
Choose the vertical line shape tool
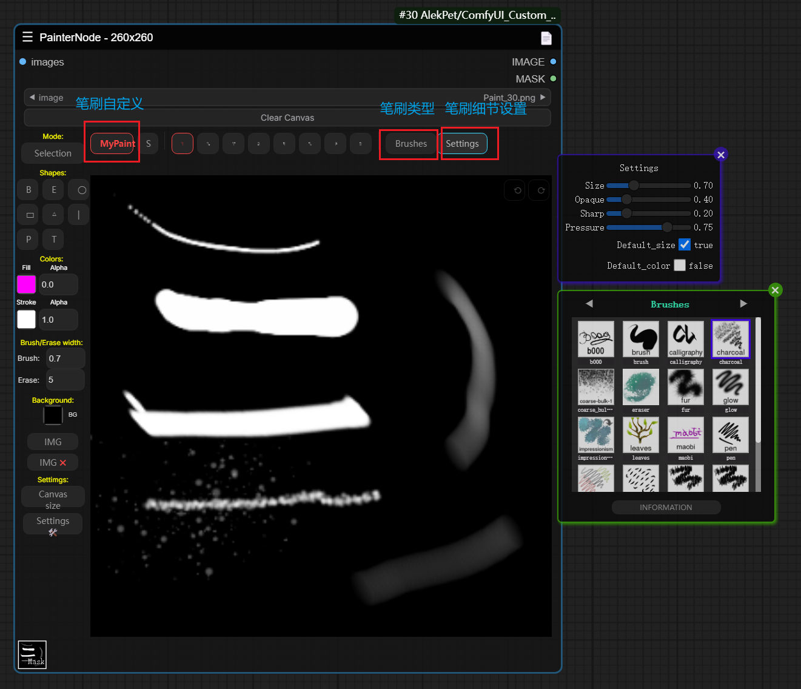point(79,215)
